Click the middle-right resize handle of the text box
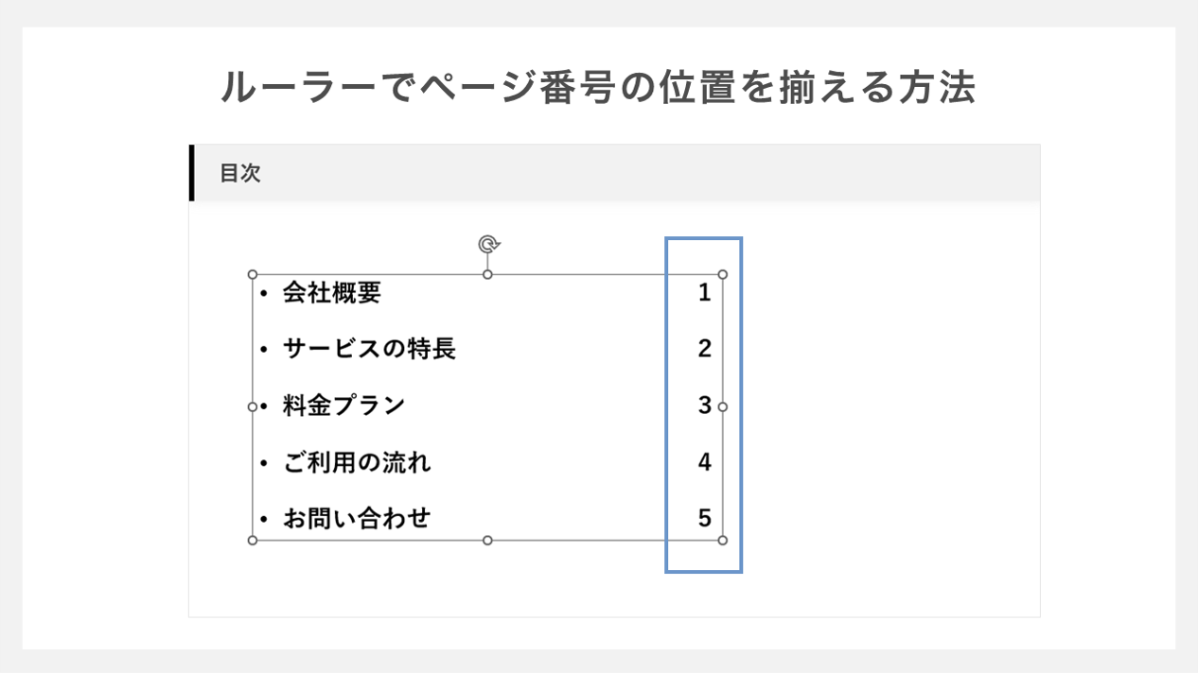Image resolution: width=1198 pixels, height=673 pixels. [723, 406]
